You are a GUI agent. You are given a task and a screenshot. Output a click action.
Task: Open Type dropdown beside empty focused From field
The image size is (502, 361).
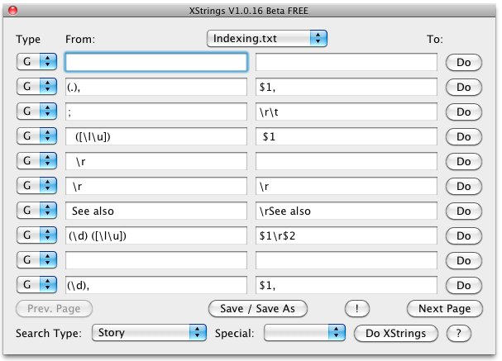[37, 61]
